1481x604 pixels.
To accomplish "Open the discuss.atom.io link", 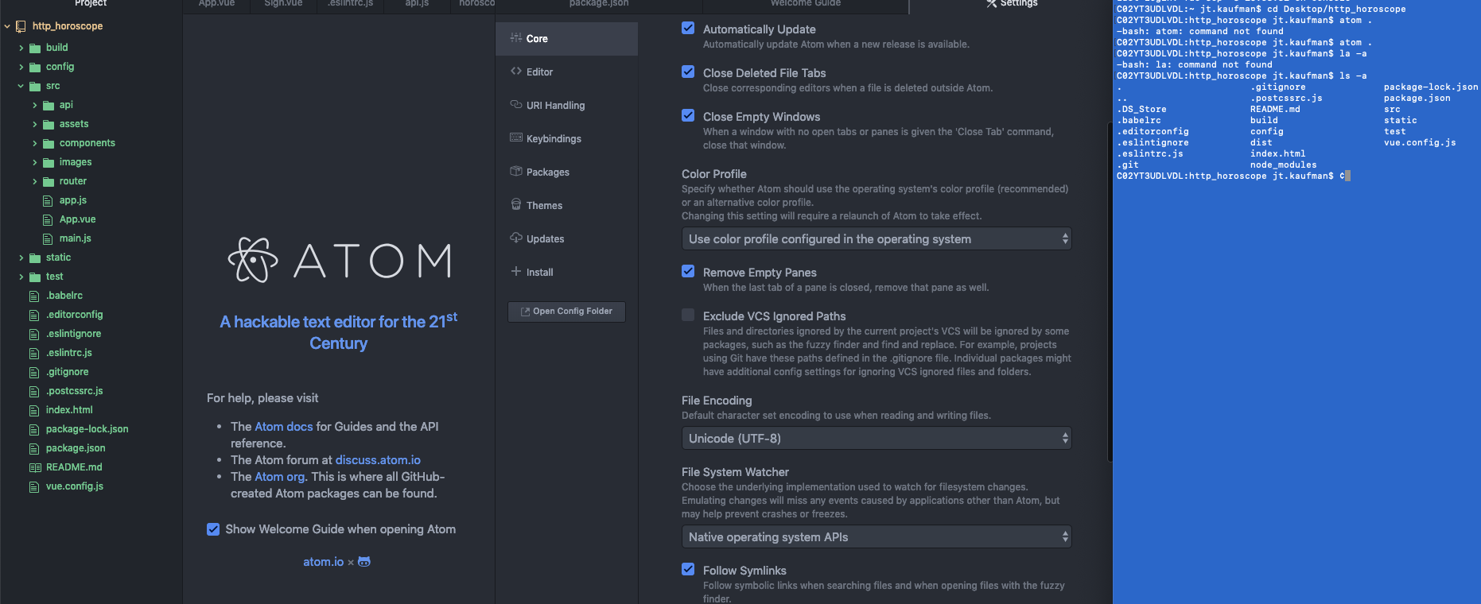I will 378,460.
